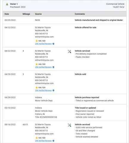Click the Source column header
129x143 pixels.
38,14
